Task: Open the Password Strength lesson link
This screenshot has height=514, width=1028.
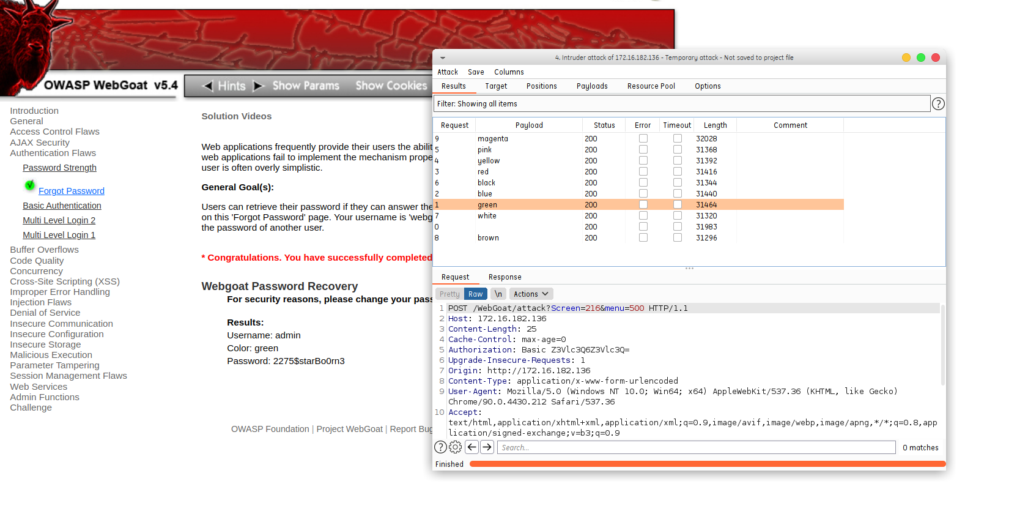Action: [x=59, y=168]
